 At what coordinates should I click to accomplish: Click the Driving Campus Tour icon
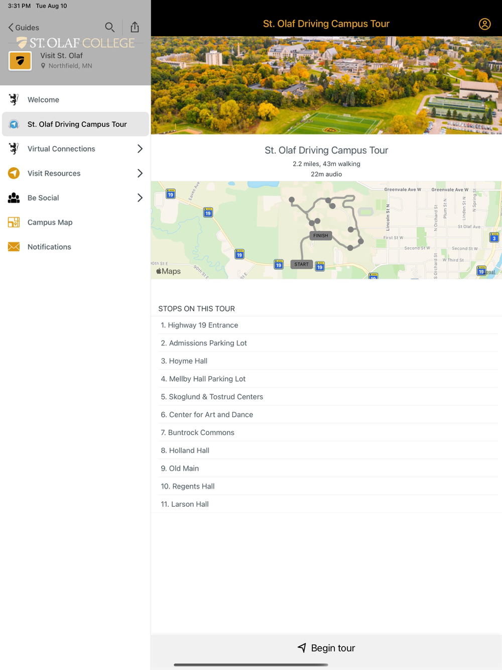(x=14, y=124)
